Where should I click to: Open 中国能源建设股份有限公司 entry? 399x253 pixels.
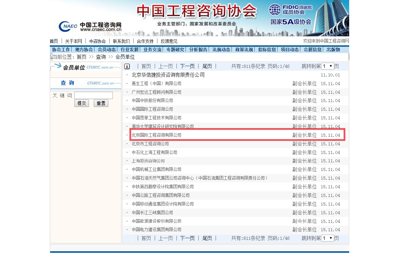tap(156, 221)
